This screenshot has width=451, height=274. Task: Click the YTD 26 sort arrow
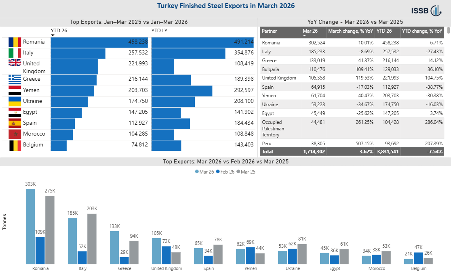click(53, 36)
